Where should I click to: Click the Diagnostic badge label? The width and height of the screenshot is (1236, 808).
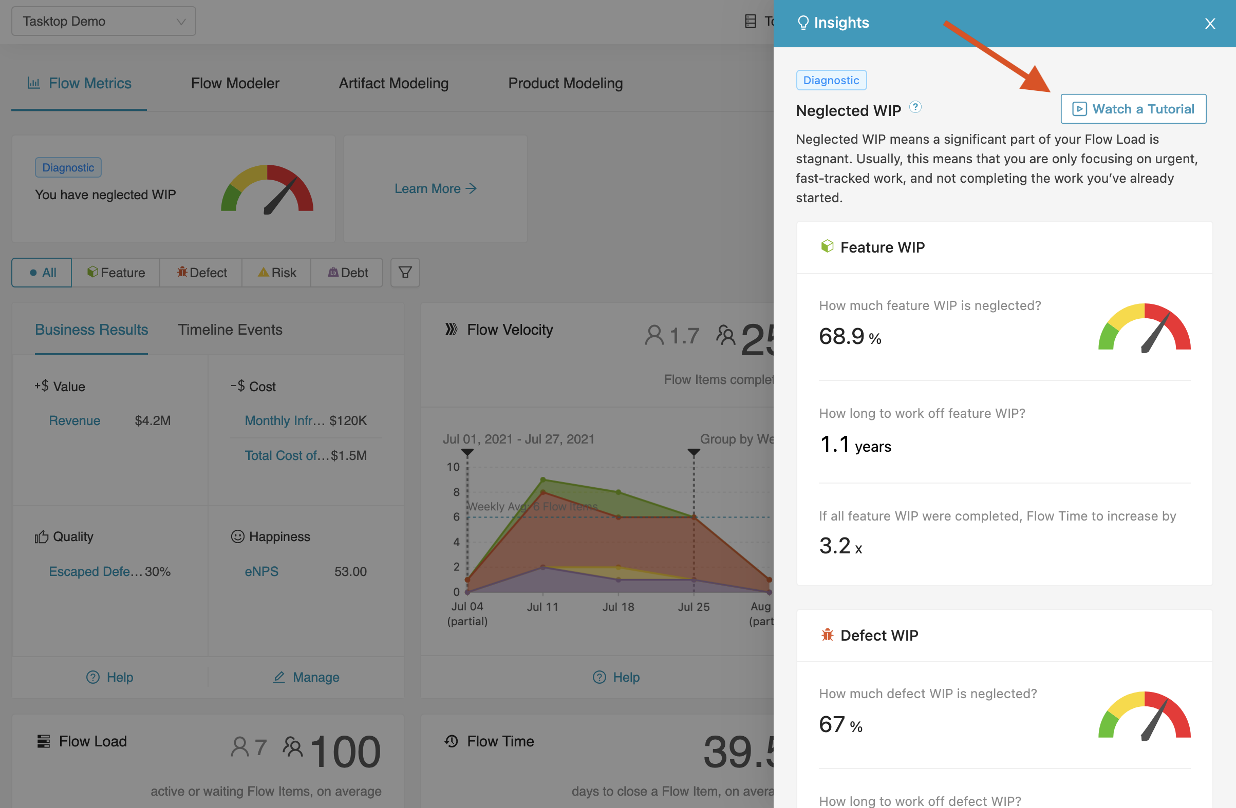829,80
